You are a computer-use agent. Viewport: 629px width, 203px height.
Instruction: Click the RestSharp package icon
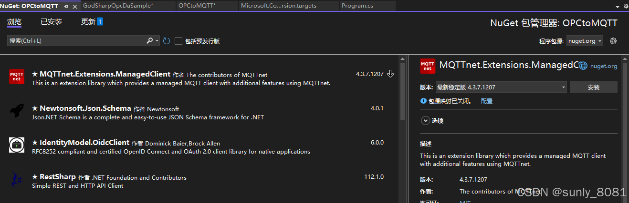[17, 180]
